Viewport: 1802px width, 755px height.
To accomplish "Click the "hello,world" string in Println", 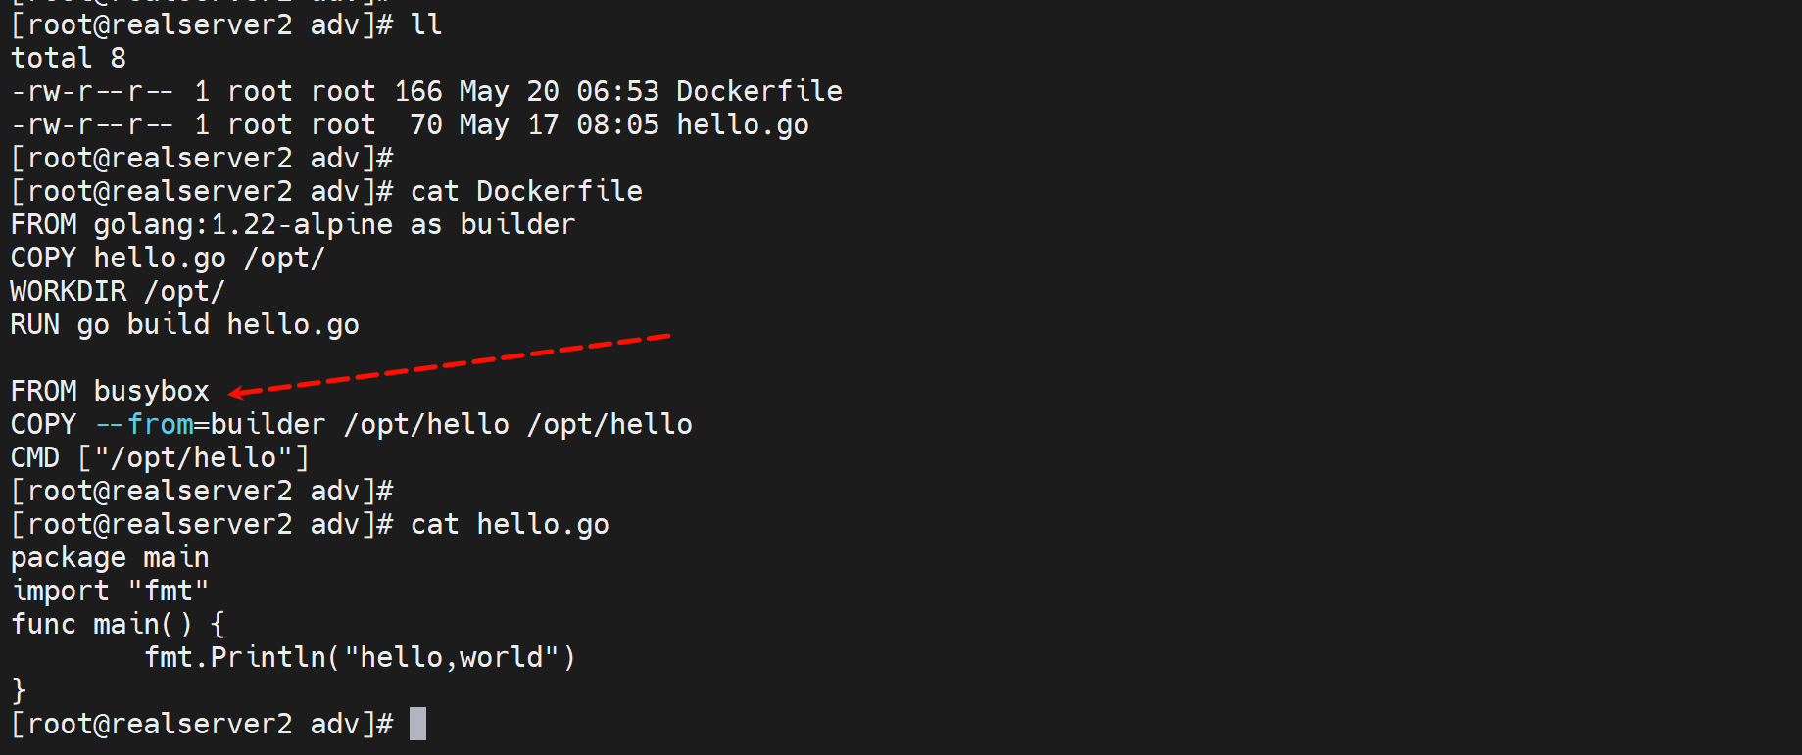I will point(452,658).
